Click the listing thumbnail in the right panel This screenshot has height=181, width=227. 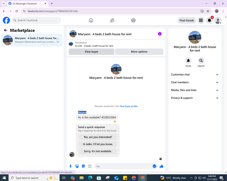195,37
